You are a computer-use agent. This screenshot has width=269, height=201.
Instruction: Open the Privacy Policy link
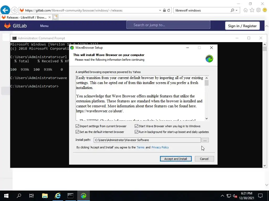(x=160, y=147)
